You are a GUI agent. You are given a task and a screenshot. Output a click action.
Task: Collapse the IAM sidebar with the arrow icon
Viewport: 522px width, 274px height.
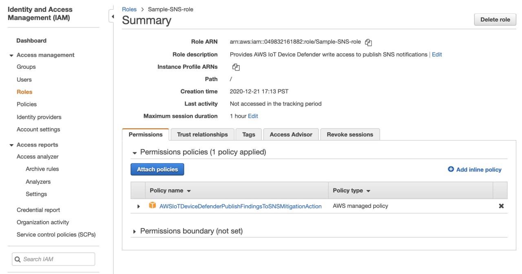113,16
